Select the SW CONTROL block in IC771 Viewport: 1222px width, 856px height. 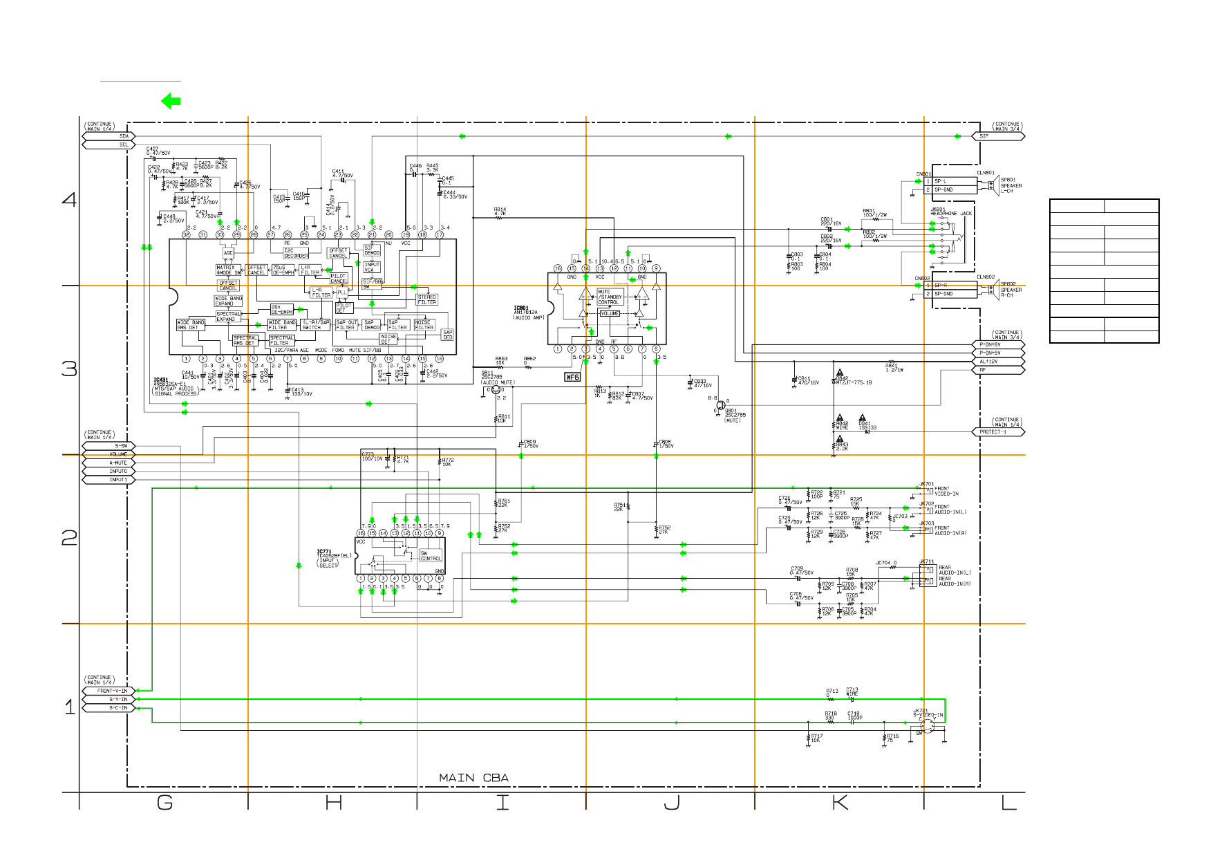coord(431,556)
